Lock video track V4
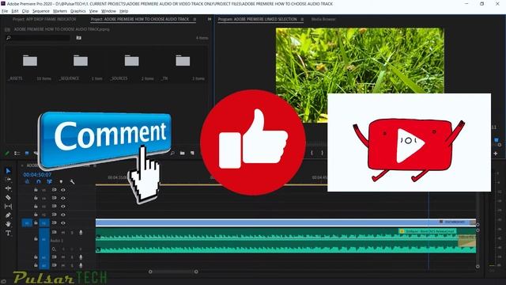The image size is (506, 285). 36,198
